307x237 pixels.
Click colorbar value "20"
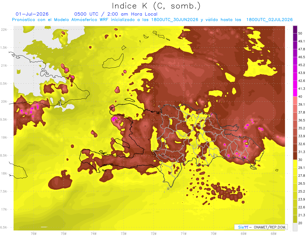point(300,223)
